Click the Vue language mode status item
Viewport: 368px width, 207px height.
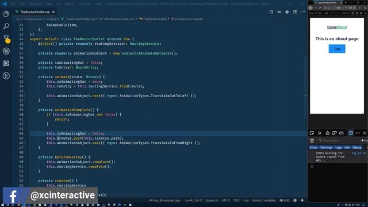pos(246,201)
